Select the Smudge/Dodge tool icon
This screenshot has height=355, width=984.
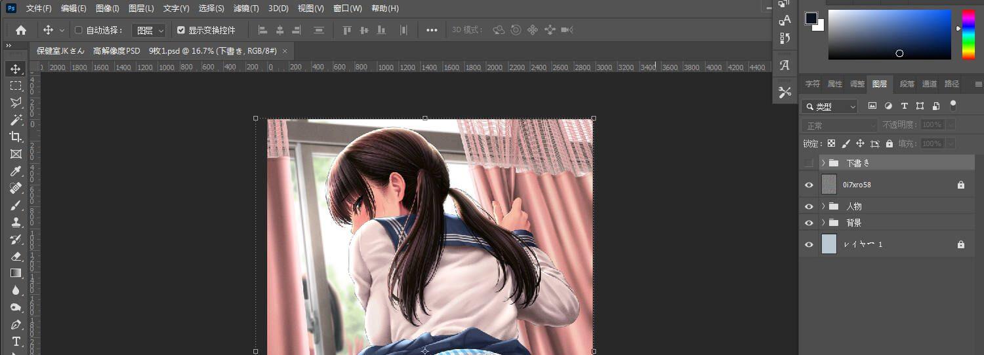click(x=16, y=307)
